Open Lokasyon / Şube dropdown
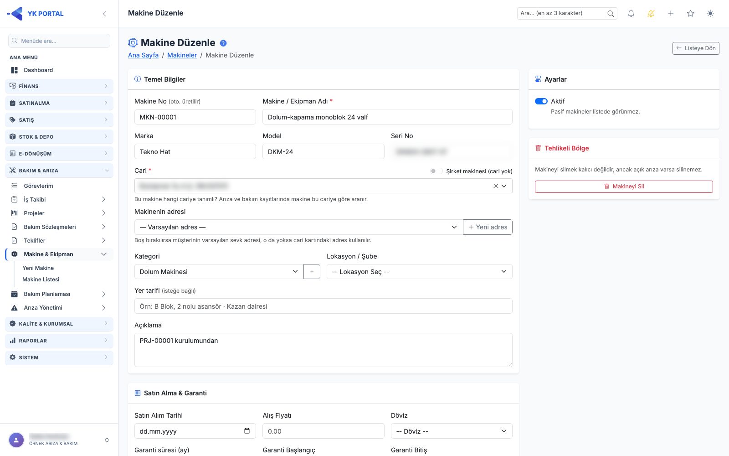This screenshot has width=729, height=456. 419,272
